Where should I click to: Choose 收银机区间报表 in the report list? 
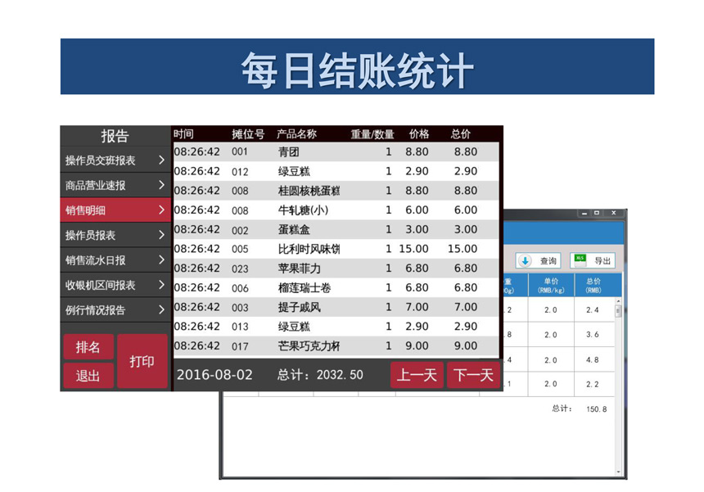[115, 286]
